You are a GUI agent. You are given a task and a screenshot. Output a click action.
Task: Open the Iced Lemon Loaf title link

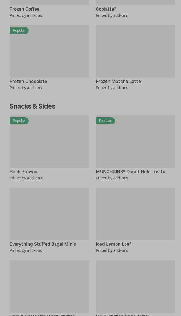click(x=113, y=244)
